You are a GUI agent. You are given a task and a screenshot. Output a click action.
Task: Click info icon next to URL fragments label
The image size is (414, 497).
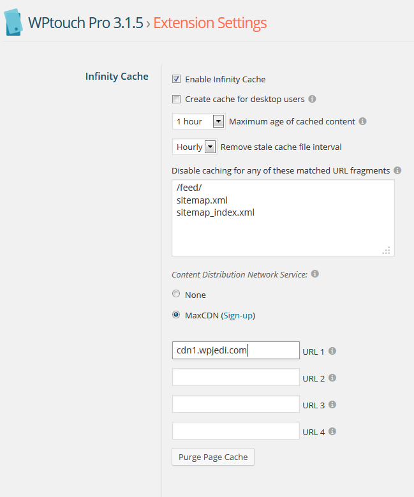point(397,170)
